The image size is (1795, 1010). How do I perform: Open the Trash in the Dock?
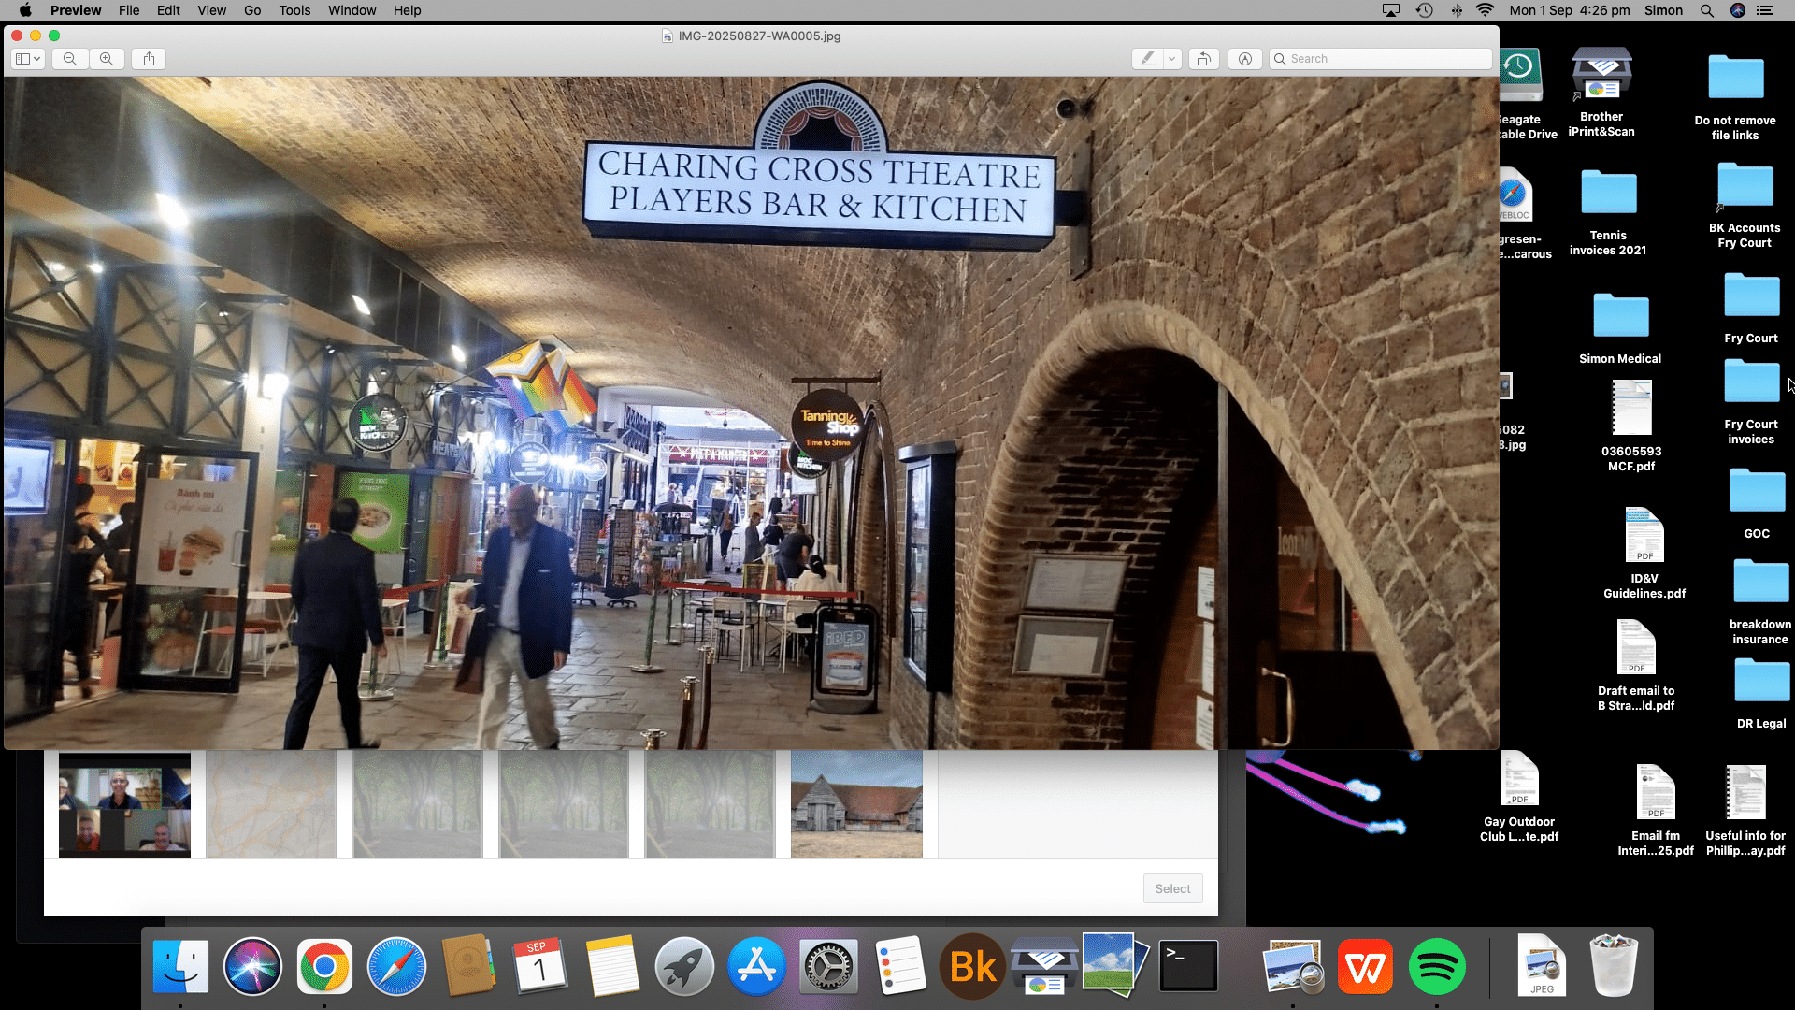1614,966
